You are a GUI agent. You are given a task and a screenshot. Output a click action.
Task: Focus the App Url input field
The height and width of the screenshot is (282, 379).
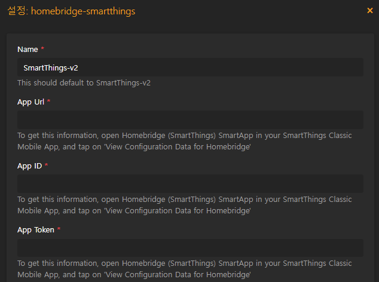coord(190,120)
